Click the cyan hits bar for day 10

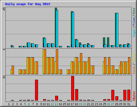pyautogui.click(x=45, y=43)
